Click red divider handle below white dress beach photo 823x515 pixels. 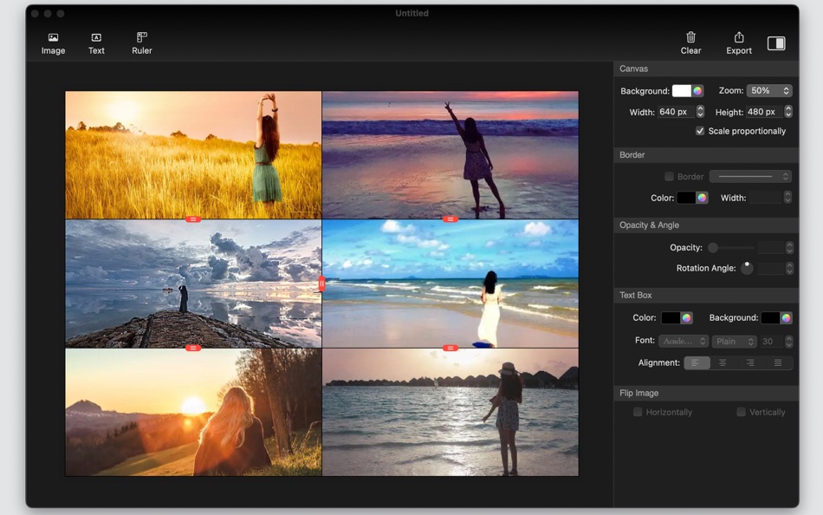pyautogui.click(x=450, y=348)
